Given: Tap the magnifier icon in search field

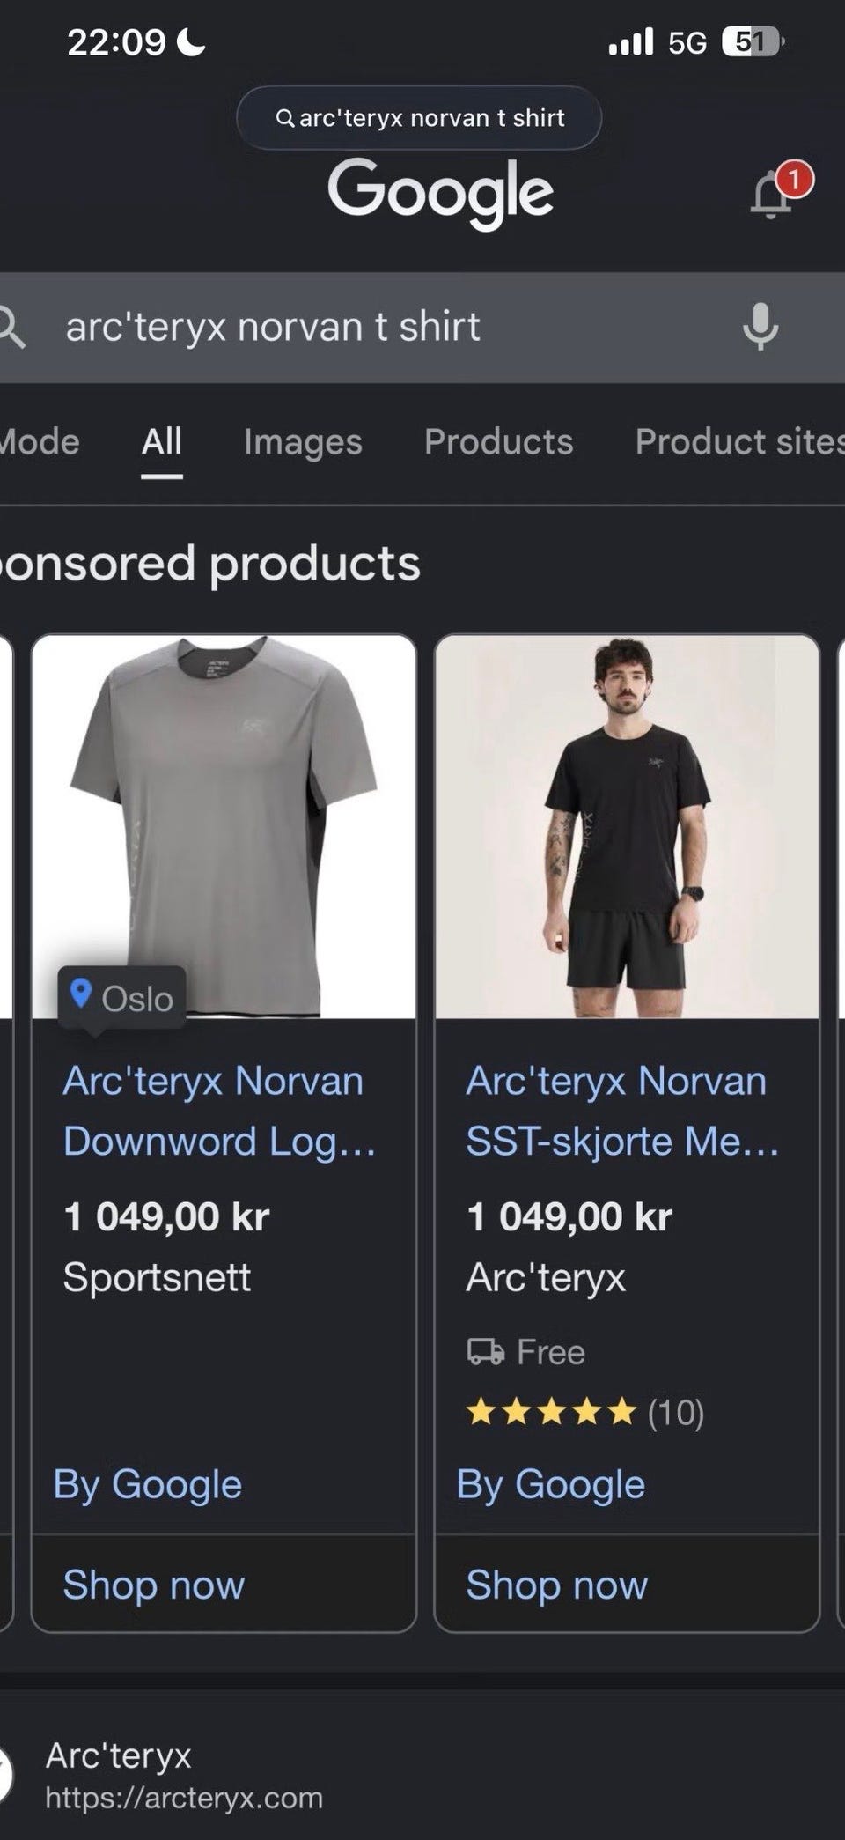Looking at the screenshot, I should 11,328.
